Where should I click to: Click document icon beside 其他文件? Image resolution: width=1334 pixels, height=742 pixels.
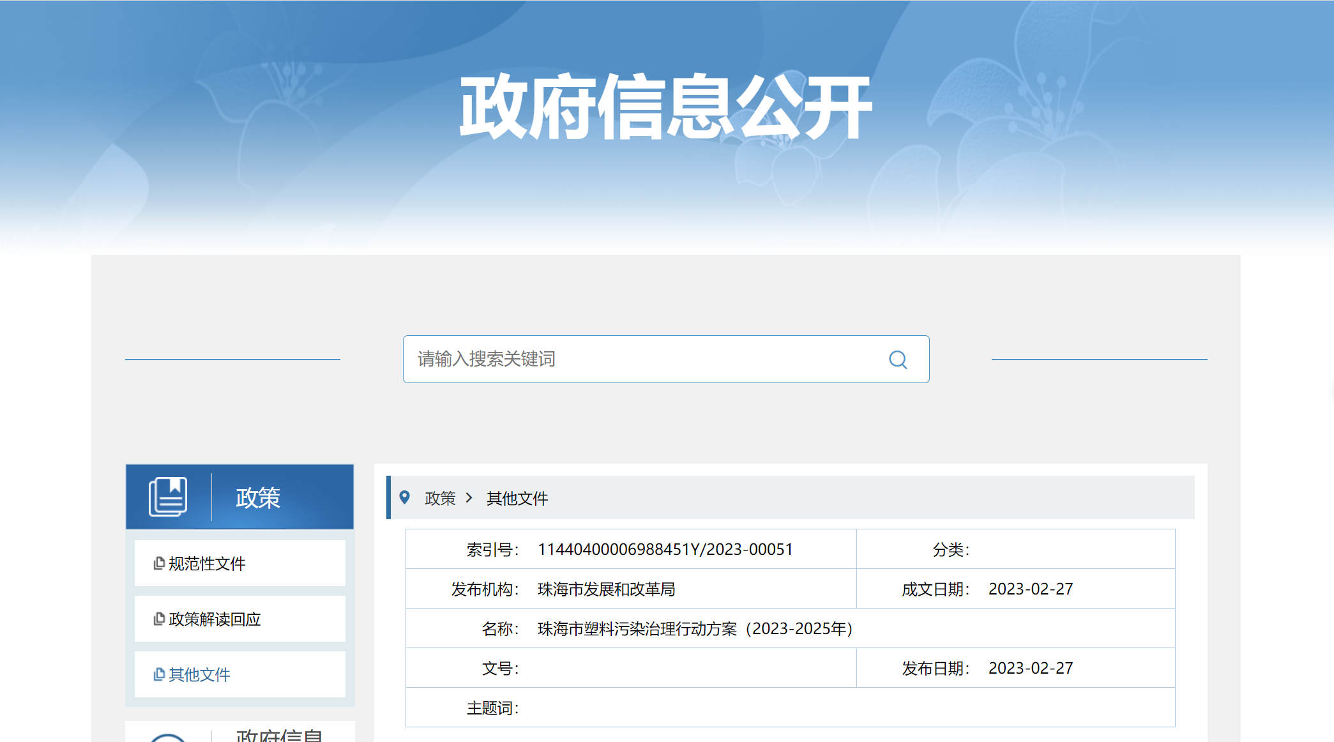159,674
